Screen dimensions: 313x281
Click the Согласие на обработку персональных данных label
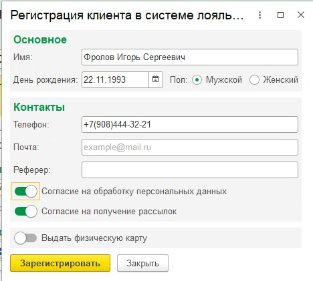(134, 192)
